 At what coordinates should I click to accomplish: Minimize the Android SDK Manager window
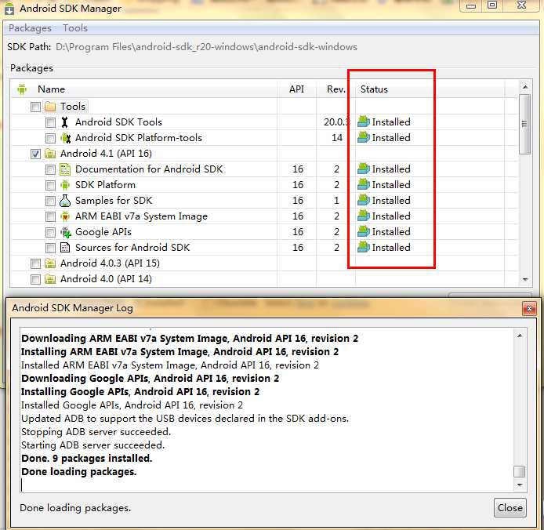(471, 5)
